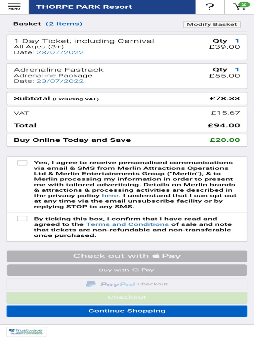Click the Trustwave Trusted Commerce badge
The width and height of the screenshot is (254, 339).
click(x=27, y=331)
